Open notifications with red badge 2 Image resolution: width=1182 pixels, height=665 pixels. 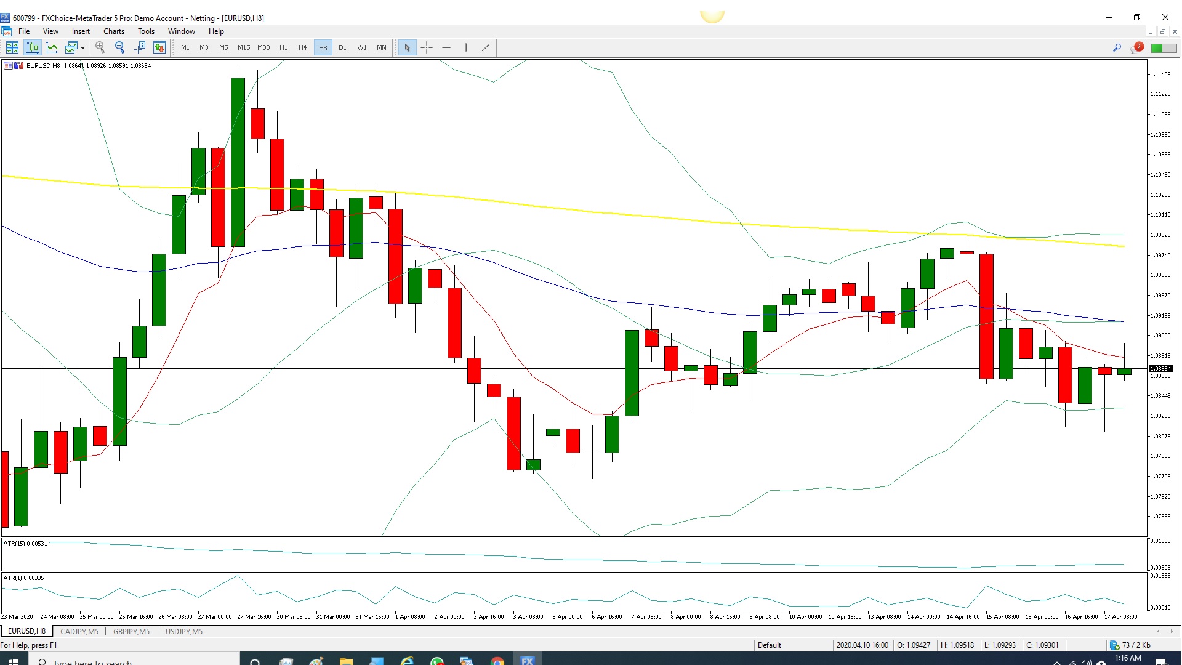(x=1136, y=47)
